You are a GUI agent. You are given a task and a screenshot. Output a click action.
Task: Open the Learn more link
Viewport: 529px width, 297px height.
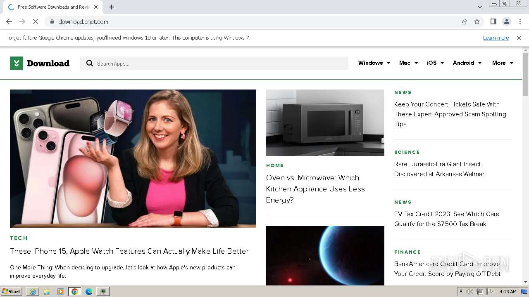click(496, 38)
